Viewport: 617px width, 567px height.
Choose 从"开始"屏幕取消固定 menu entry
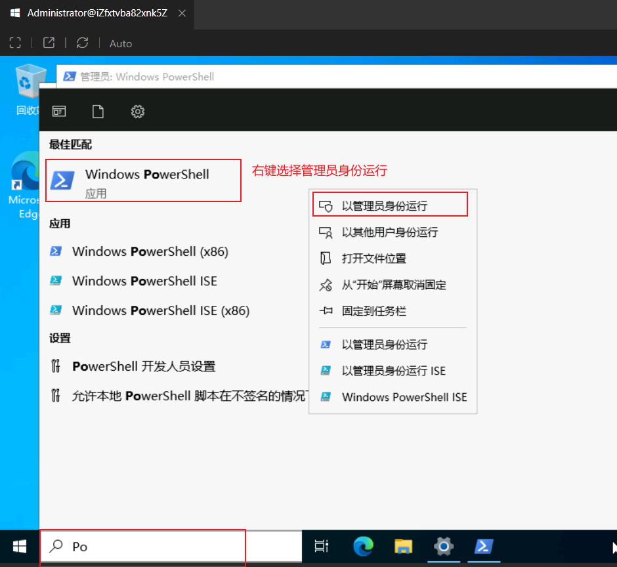coord(394,285)
